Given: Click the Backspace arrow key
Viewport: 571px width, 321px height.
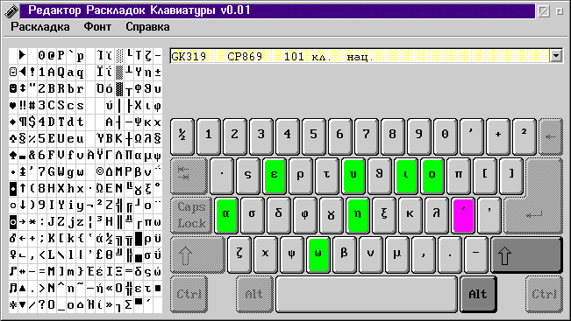Looking at the screenshot, I should pyautogui.click(x=550, y=136).
